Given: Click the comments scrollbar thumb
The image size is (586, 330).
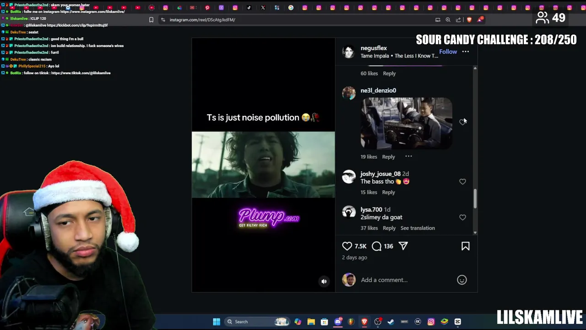Looking at the screenshot, I should click(x=475, y=198).
